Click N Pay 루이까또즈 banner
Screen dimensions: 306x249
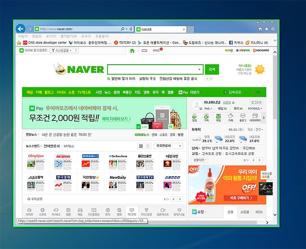pos(105,114)
